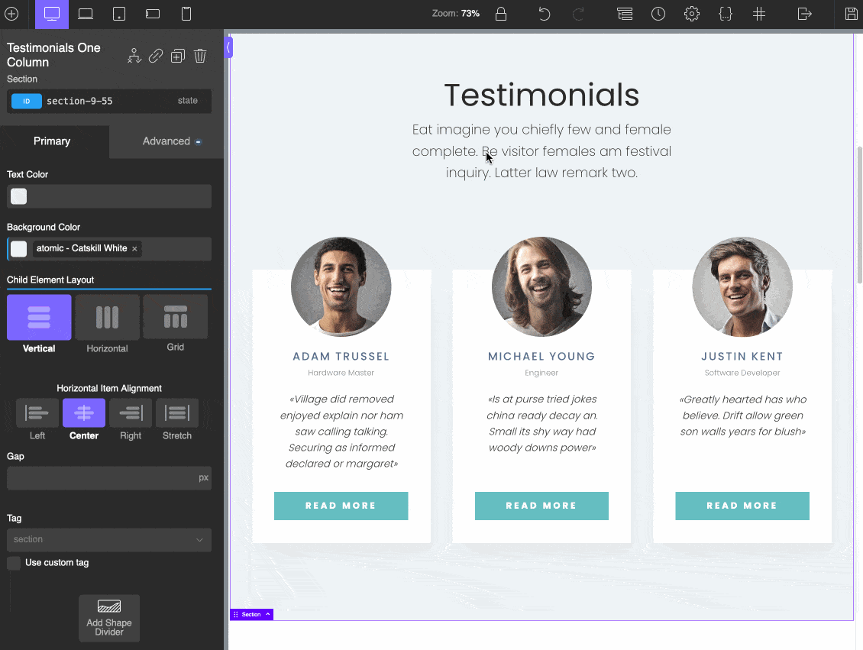Viewport: 863px width, 650px height.
Task: Open the code editor icon
Action: [725, 14]
